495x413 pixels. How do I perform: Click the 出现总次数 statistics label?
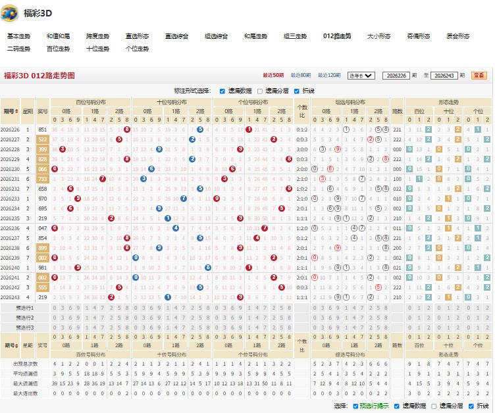(25, 364)
